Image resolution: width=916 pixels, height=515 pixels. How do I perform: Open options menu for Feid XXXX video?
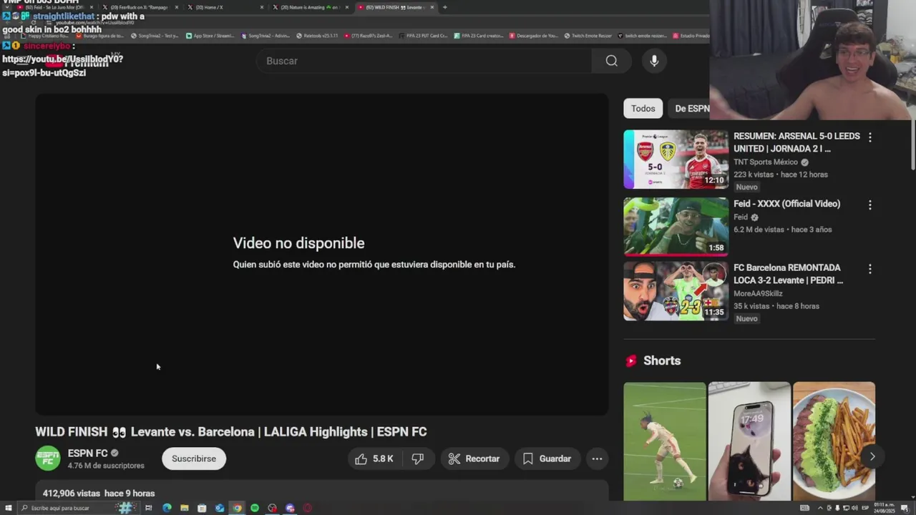click(869, 205)
